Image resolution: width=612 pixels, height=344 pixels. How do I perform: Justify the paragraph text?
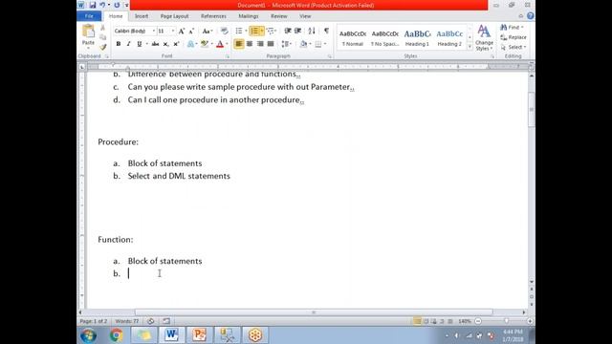(271, 44)
